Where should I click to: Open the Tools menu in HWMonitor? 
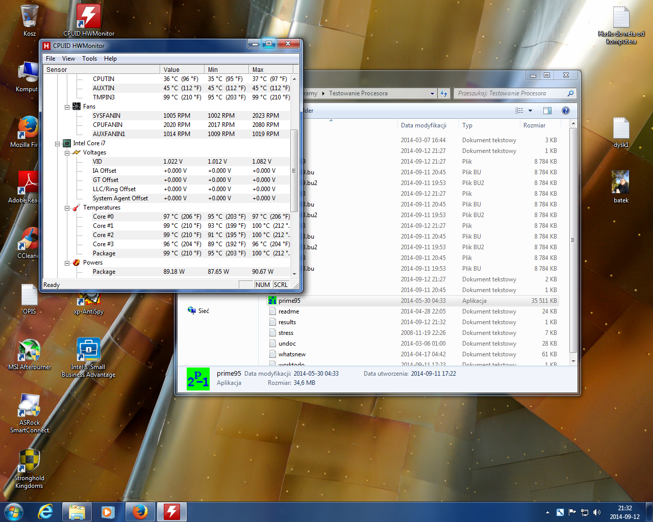[89, 59]
